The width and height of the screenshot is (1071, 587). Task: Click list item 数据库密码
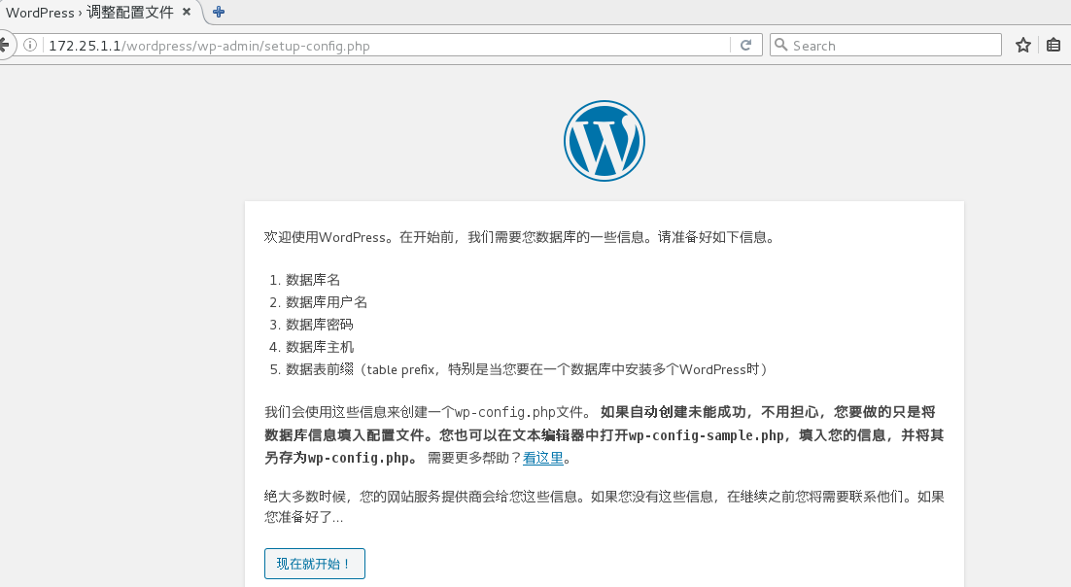tap(320, 325)
